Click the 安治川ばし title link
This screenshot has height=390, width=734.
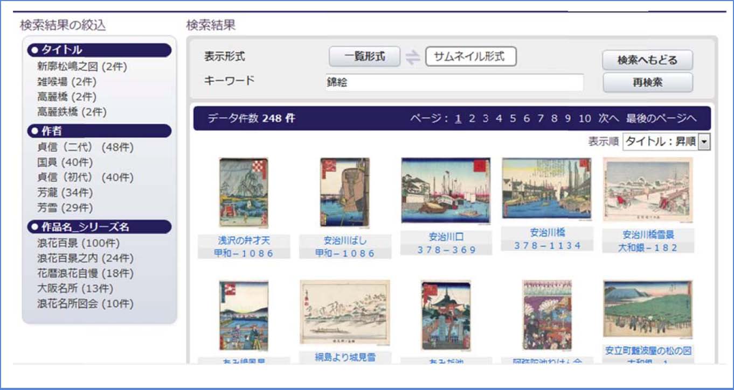pyautogui.click(x=345, y=240)
